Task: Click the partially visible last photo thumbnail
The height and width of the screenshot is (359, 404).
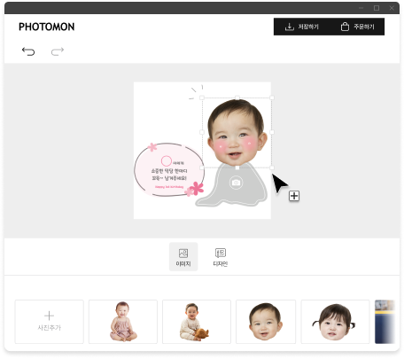Action: [385, 322]
